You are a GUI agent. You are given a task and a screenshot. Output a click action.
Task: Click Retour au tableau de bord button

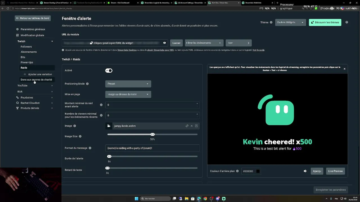33,18
